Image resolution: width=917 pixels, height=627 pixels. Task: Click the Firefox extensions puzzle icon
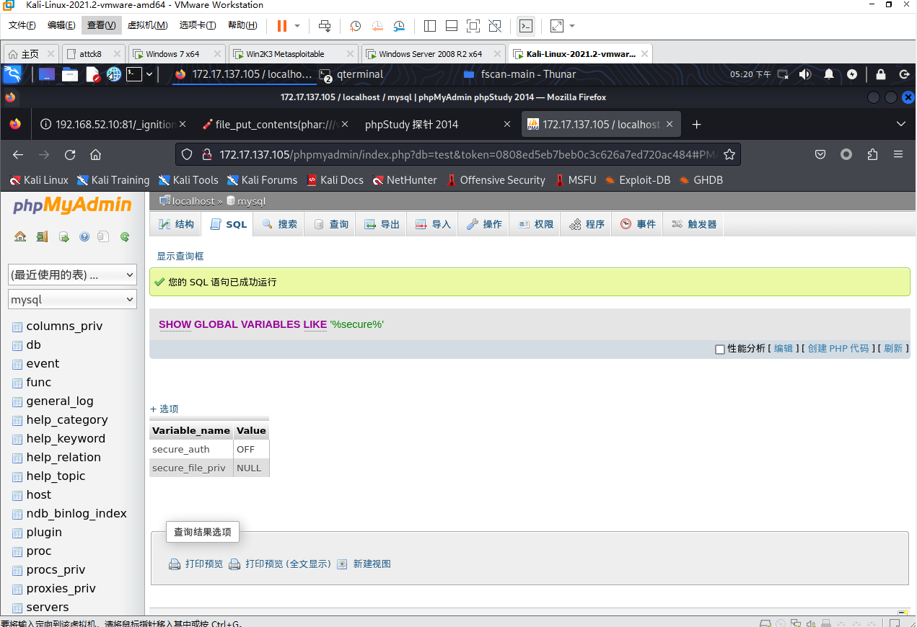tap(872, 154)
